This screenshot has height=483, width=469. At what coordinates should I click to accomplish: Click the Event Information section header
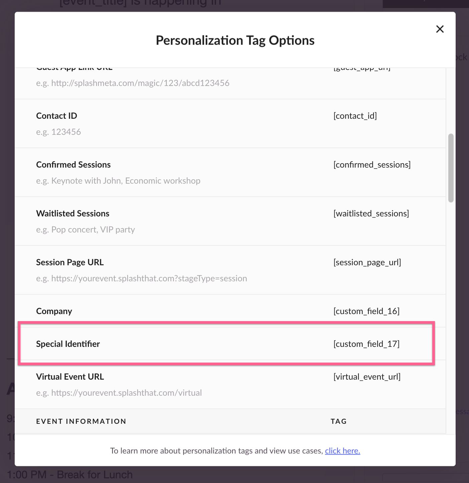click(81, 421)
